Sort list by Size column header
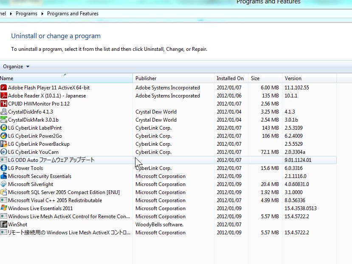352x264 pixels. click(x=265, y=78)
